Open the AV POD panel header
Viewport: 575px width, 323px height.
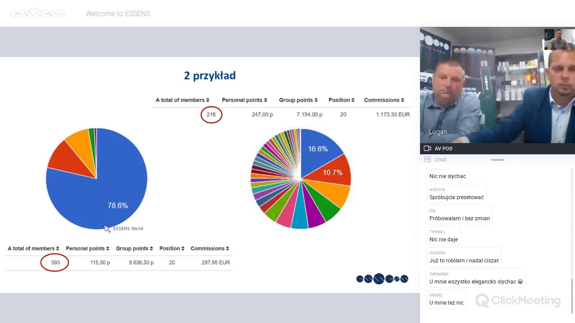click(497, 148)
